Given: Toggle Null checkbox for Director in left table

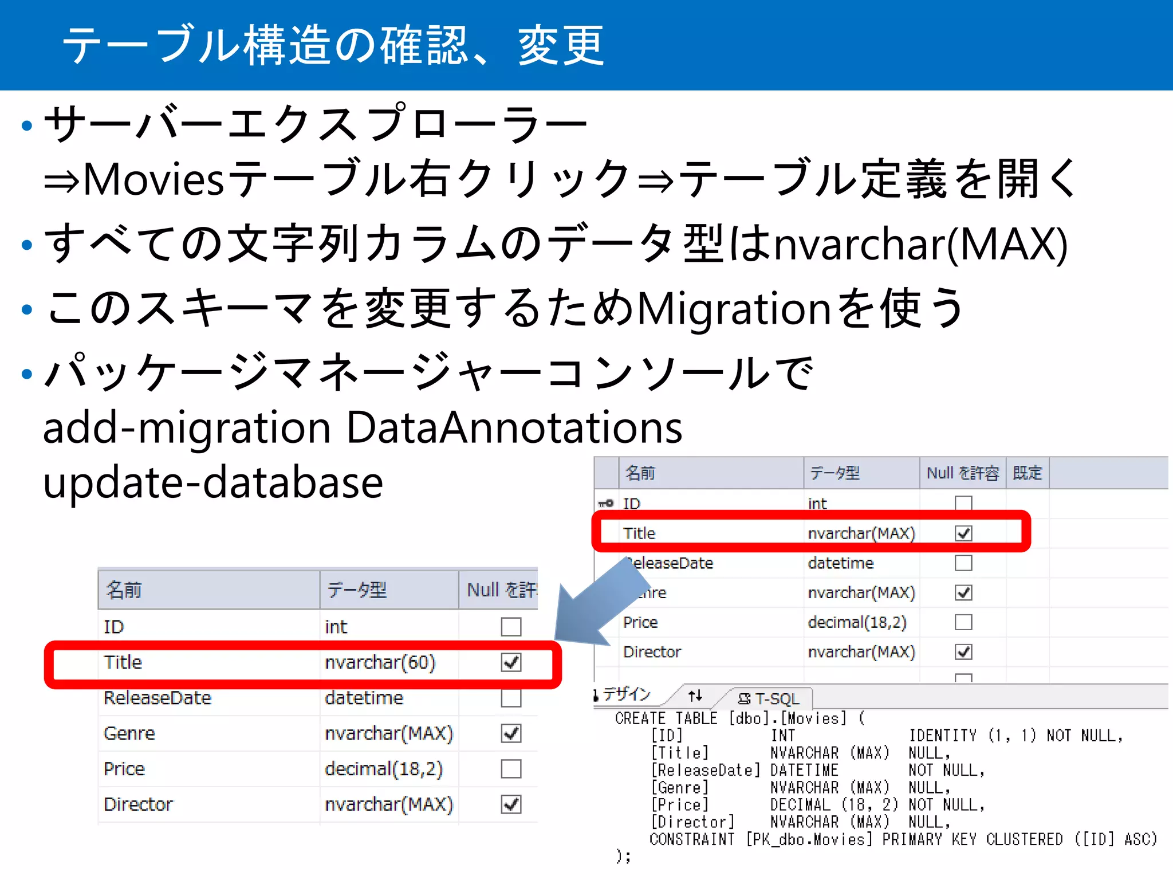Looking at the screenshot, I should [511, 804].
